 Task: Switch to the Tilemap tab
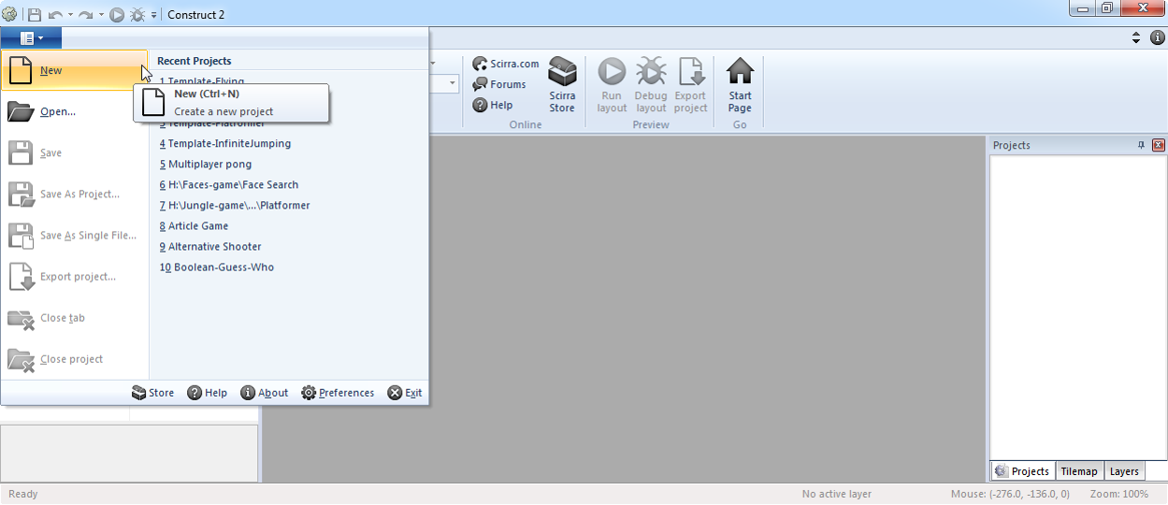1079,471
